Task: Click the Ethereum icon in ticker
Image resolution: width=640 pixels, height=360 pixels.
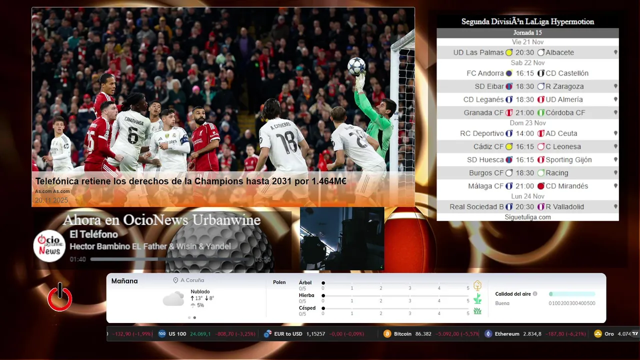Action: (x=488, y=333)
